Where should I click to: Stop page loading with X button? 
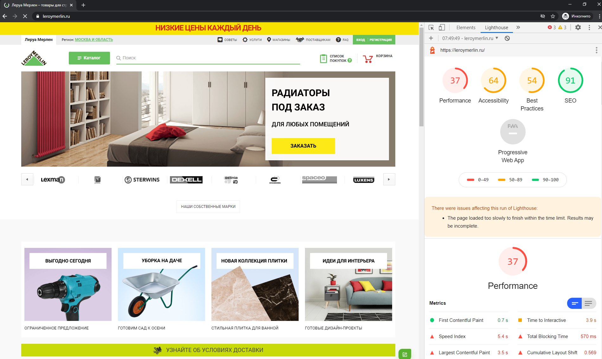25,16
